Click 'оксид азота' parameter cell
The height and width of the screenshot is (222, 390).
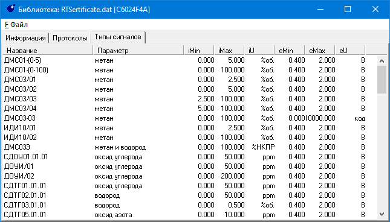[x=113, y=215]
